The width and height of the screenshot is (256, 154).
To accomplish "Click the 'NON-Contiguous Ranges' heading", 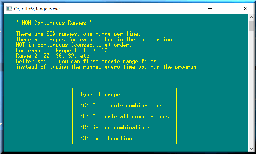I will [54, 23].
